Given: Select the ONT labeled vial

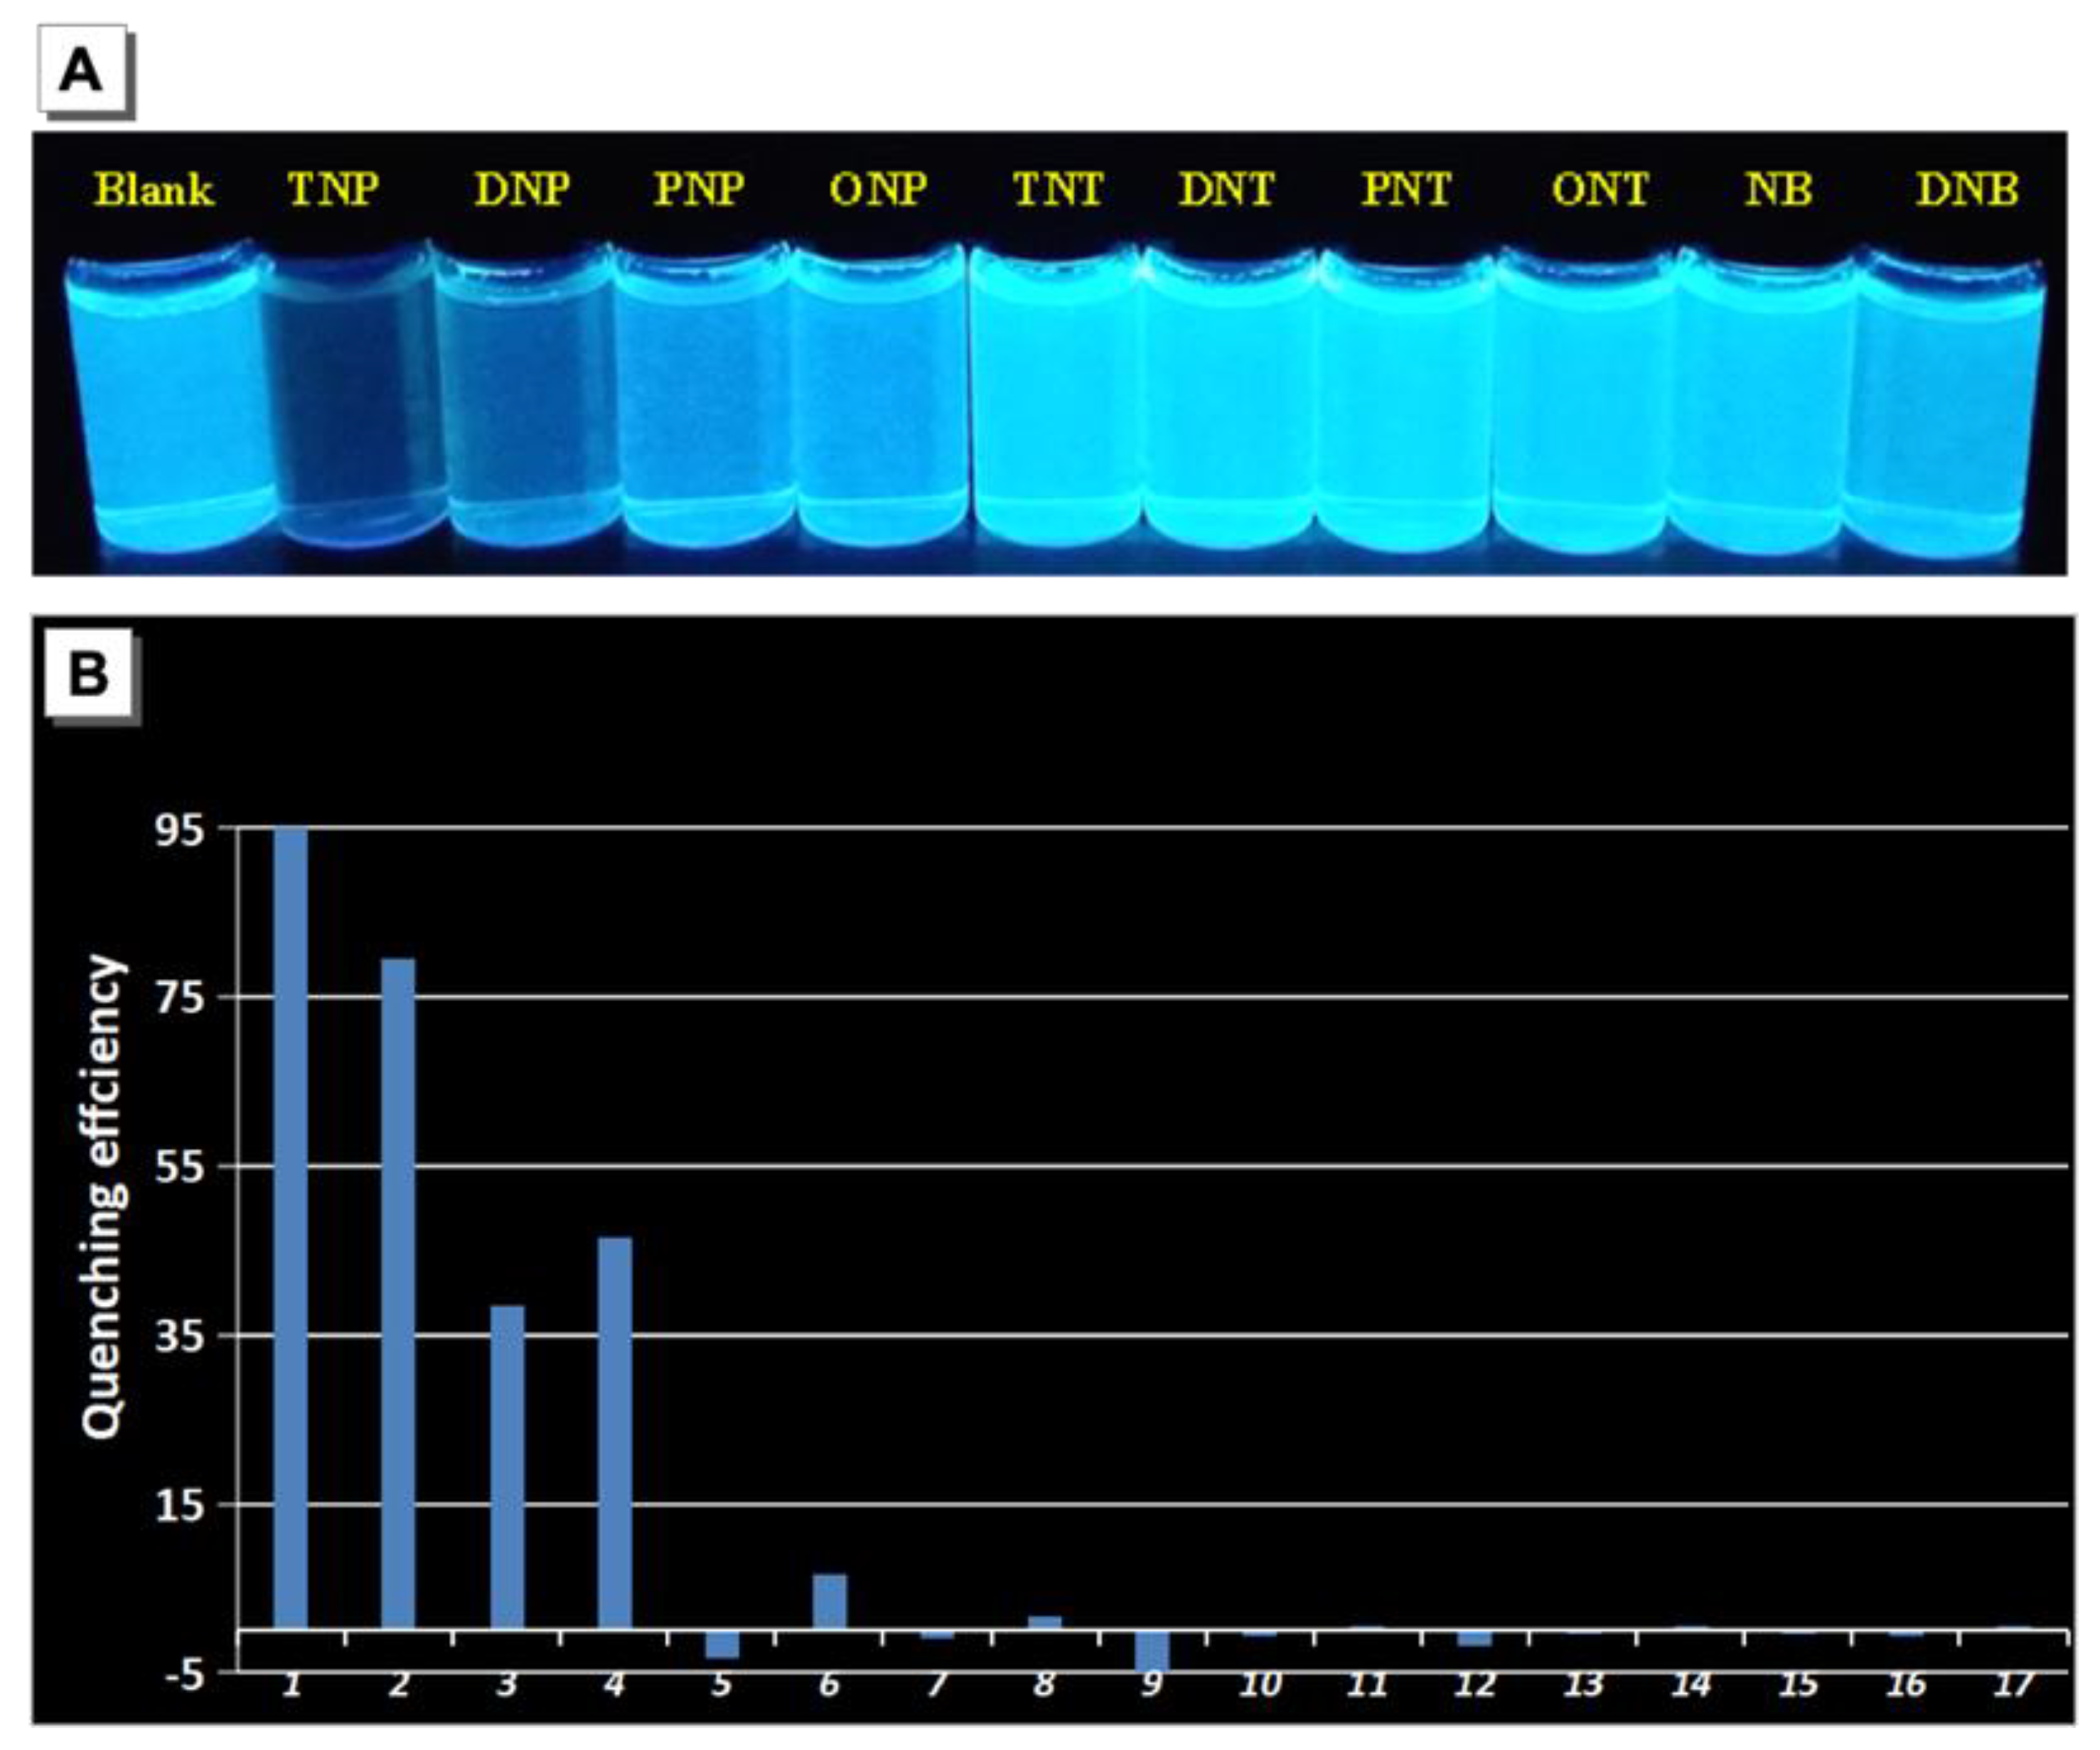Looking at the screenshot, I should click(x=1580, y=400).
